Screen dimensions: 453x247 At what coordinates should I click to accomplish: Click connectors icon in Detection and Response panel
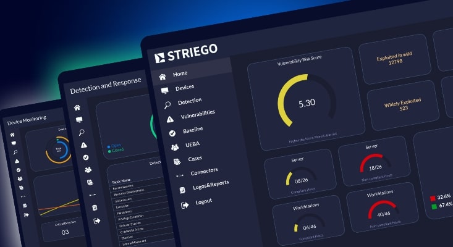tap(93, 195)
